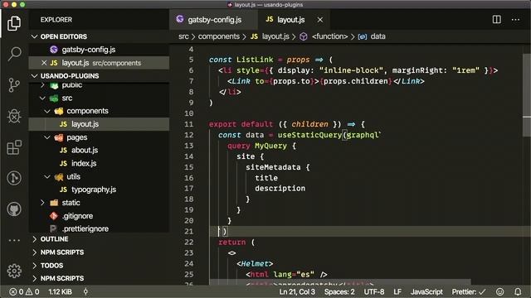This screenshot has height=298, width=531.
Task: Open the GitHub view icon
Action: (14, 209)
